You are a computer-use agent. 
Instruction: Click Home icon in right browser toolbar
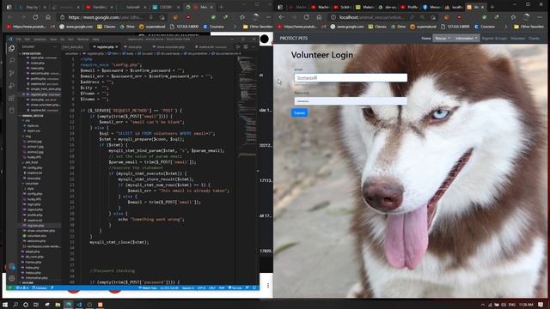click(319, 17)
